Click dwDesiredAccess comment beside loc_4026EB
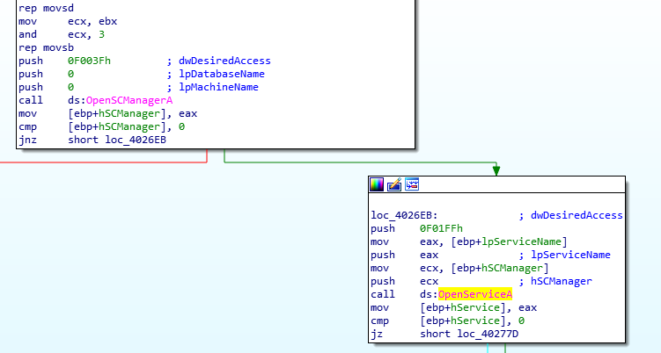Screen dimensions: 661x353 (577, 215)
